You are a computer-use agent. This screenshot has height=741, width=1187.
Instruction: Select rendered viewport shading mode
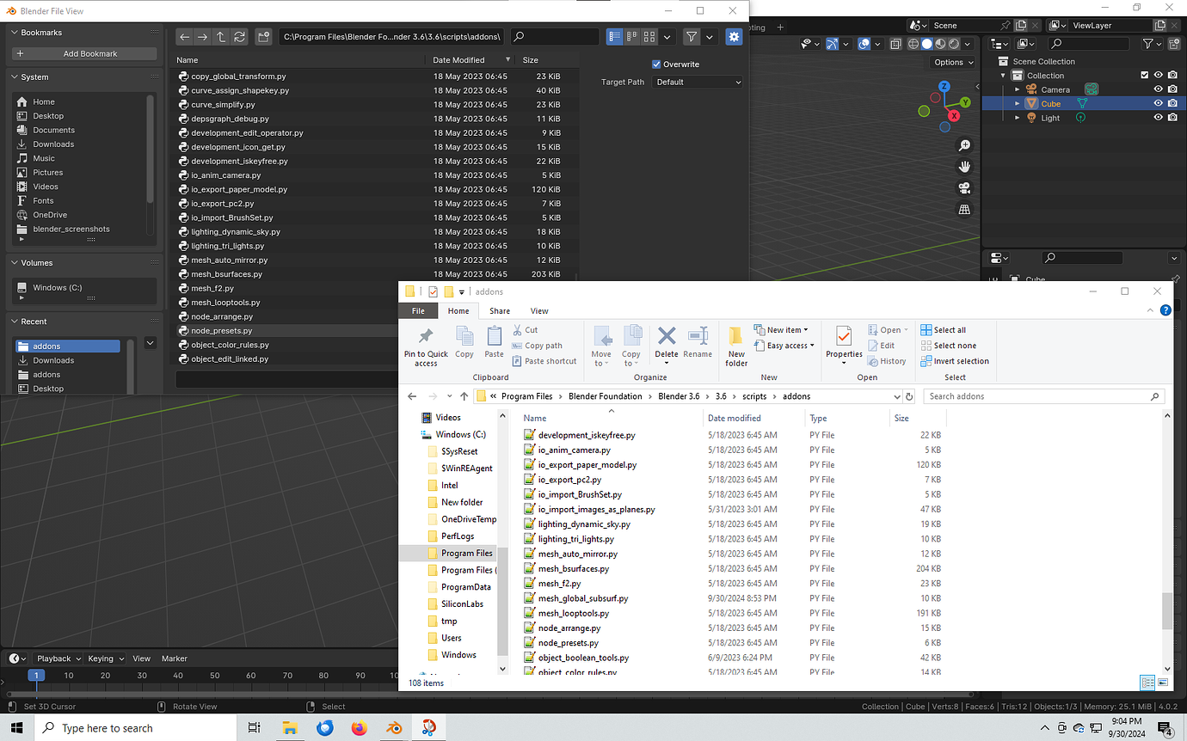point(955,44)
